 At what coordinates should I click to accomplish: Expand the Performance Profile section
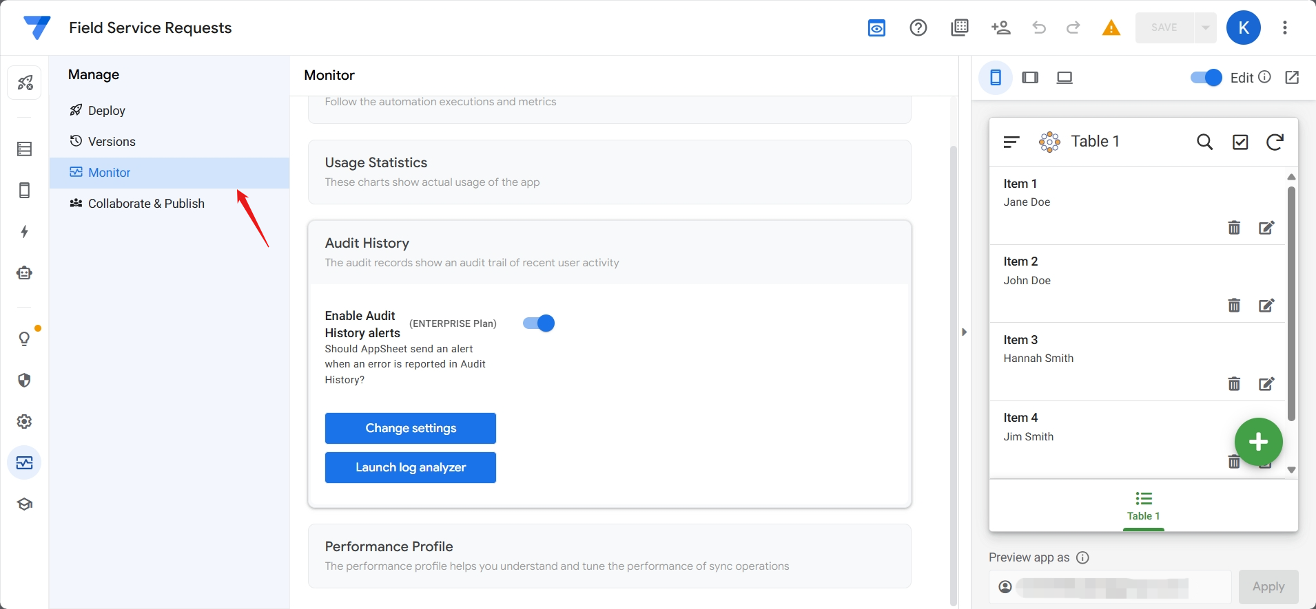pos(610,556)
